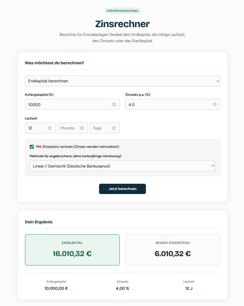Click into the Monate duration field
This screenshot has width=244, height=306.
tap(68, 128)
